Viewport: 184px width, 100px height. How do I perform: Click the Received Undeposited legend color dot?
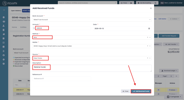click(14, 60)
